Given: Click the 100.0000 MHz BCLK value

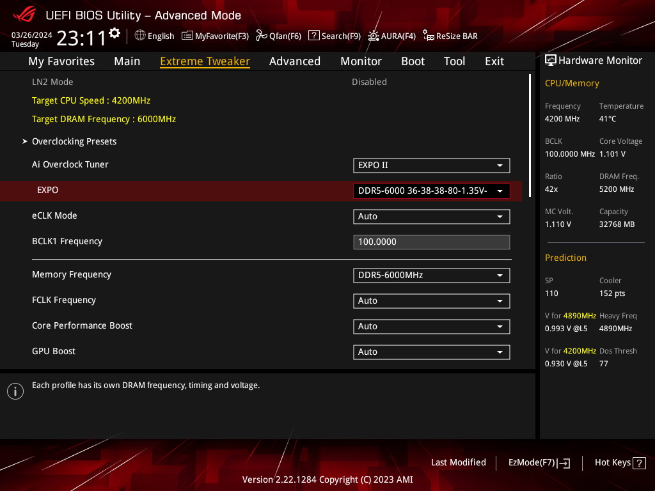Looking at the screenshot, I should click(x=570, y=154).
